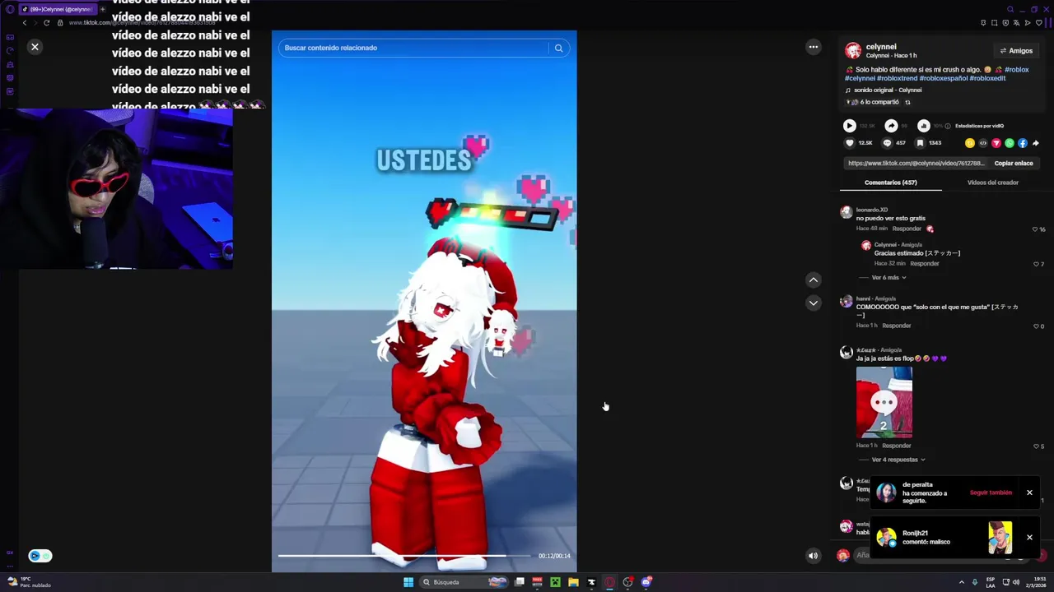Go back in browser history

[24, 22]
